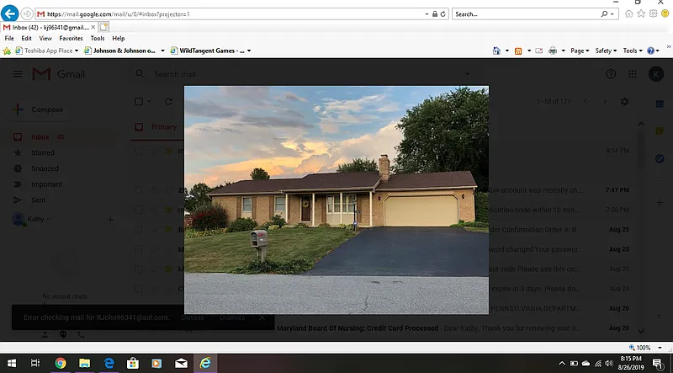Click Details in the error notification
This screenshot has height=373, width=673.
193,317
